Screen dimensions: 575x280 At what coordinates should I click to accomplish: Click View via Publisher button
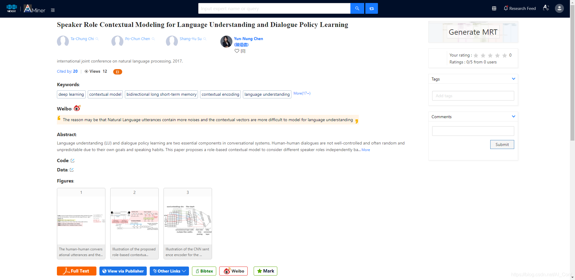pyautogui.click(x=123, y=271)
